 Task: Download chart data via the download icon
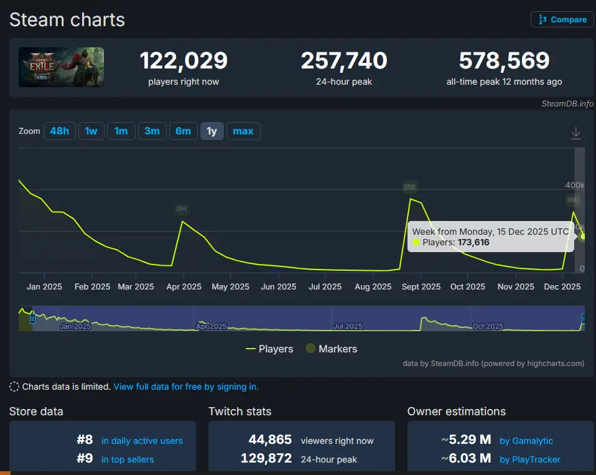(x=575, y=133)
